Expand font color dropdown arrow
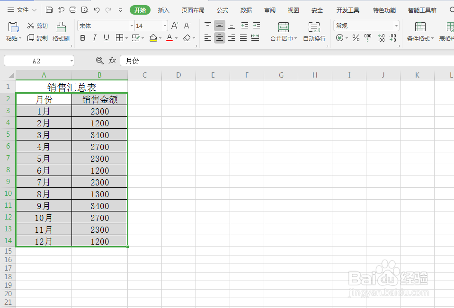Image resolution: width=454 pixels, height=308 pixels. (x=176, y=38)
